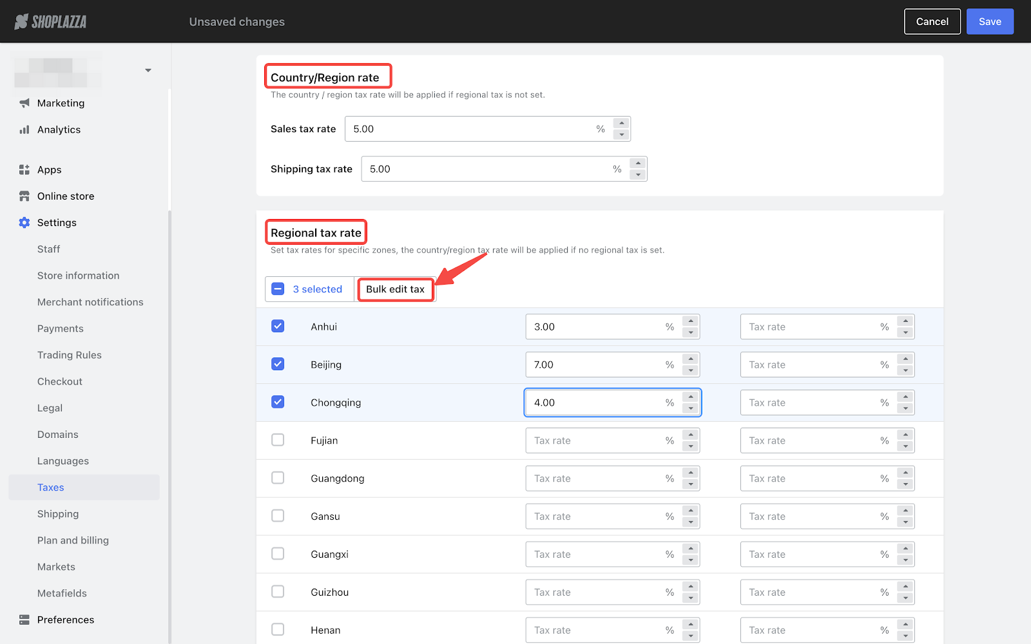
Task: Open Analytics in the sidebar
Action: tap(59, 129)
